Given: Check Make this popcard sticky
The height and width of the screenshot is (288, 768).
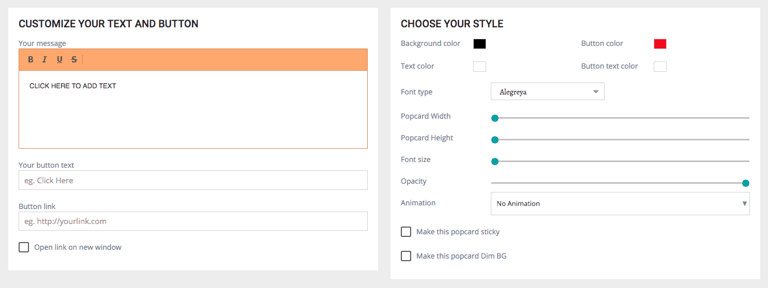Looking at the screenshot, I should coord(406,232).
